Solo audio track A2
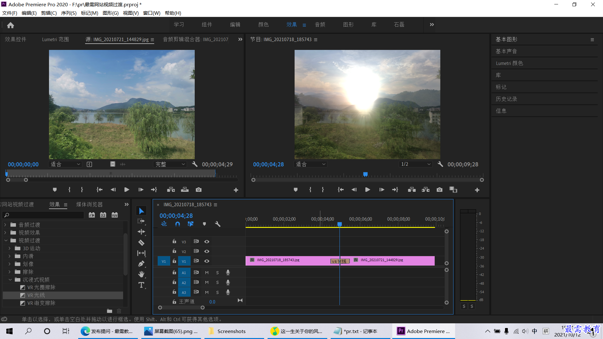The width and height of the screenshot is (603, 339). pos(217,282)
